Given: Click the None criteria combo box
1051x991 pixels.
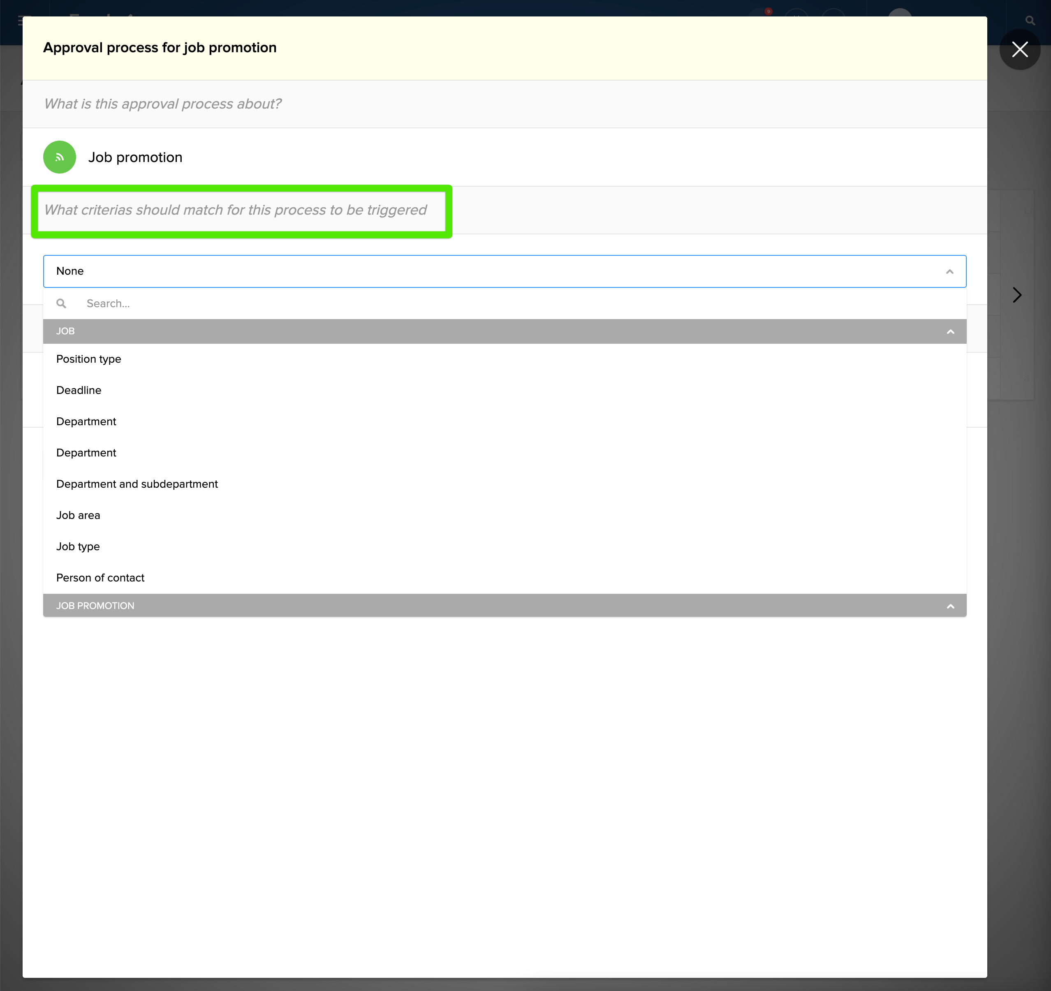Looking at the screenshot, I should point(476,271).
